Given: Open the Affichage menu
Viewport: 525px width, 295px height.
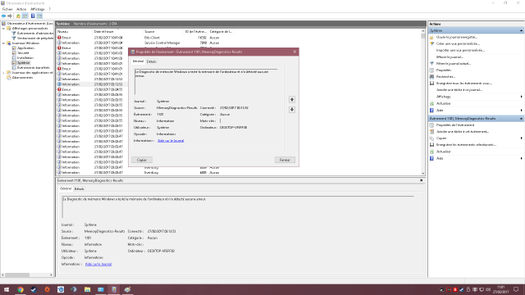Looking at the screenshot, I should (x=38, y=9).
